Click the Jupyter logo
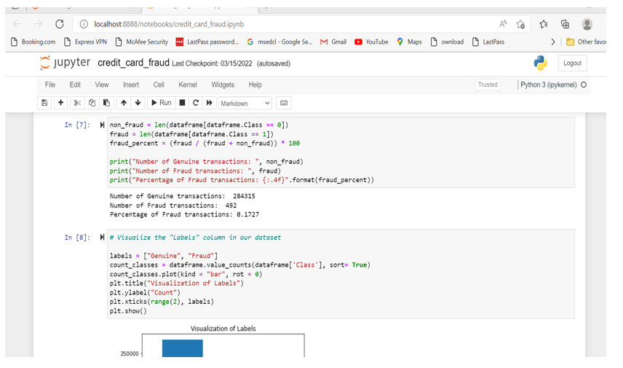The image size is (623, 368). pyautogui.click(x=65, y=63)
